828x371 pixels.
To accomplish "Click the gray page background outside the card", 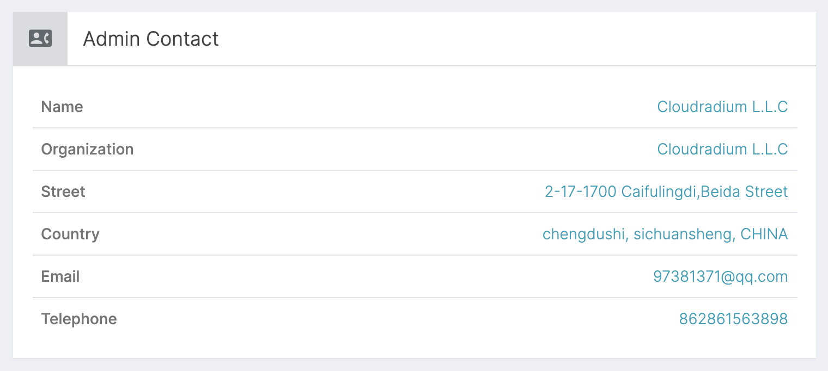I will point(414,364).
